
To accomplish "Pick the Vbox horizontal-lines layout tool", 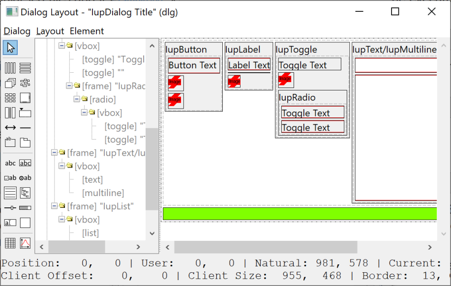I will coord(25,68).
